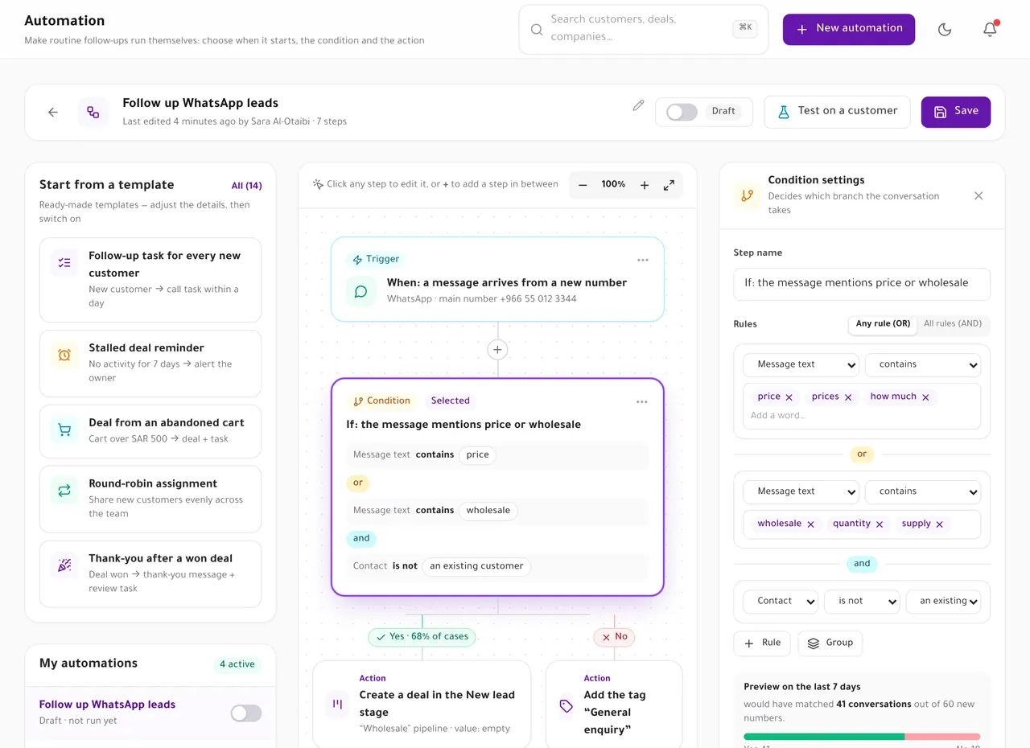Open second rule's Message text dropdown
The height and width of the screenshot is (748, 1030).
click(x=801, y=491)
